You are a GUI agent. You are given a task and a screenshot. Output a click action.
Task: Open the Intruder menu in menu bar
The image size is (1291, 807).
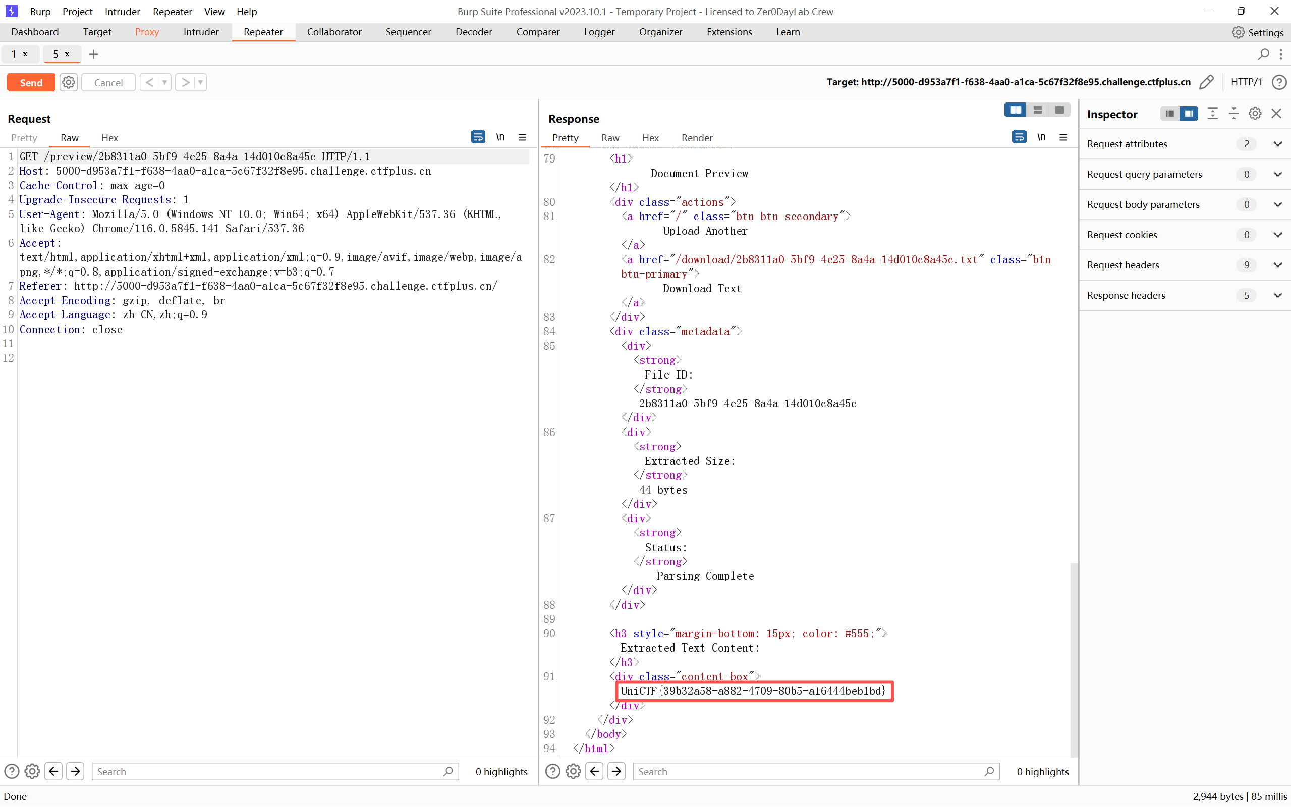(122, 11)
